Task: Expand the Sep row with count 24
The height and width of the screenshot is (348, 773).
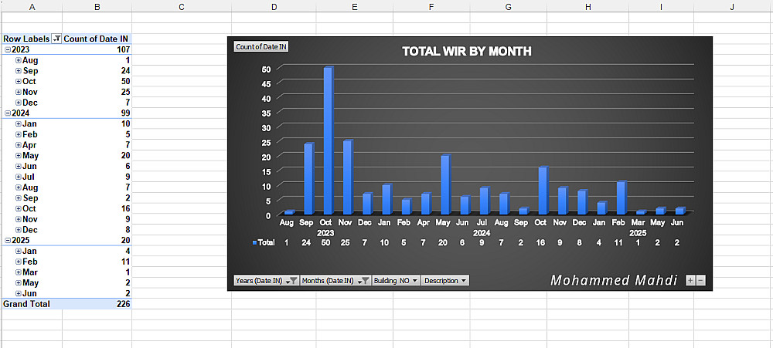Action: [19, 71]
